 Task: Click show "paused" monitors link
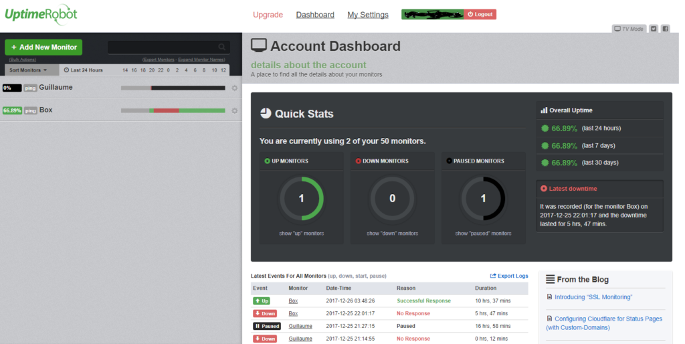(483, 234)
